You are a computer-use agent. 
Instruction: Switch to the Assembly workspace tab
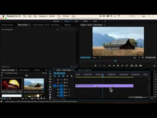(56, 21)
